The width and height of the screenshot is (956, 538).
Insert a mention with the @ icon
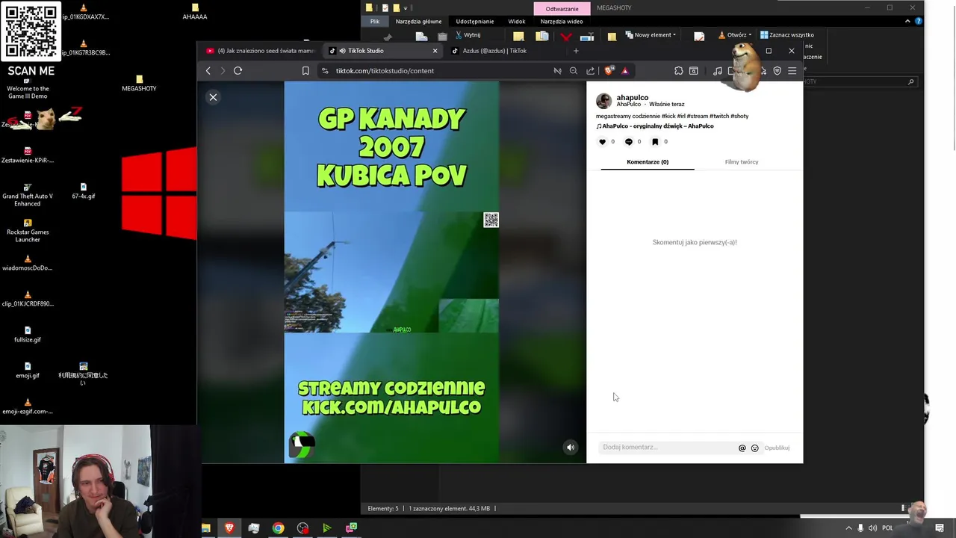click(x=742, y=448)
